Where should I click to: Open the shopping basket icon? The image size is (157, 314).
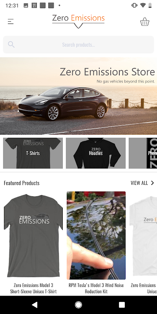(x=144, y=22)
